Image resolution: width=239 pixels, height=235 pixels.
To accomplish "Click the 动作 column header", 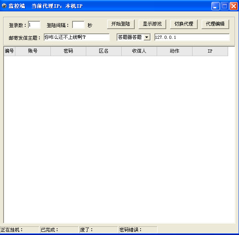I will [174, 51].
